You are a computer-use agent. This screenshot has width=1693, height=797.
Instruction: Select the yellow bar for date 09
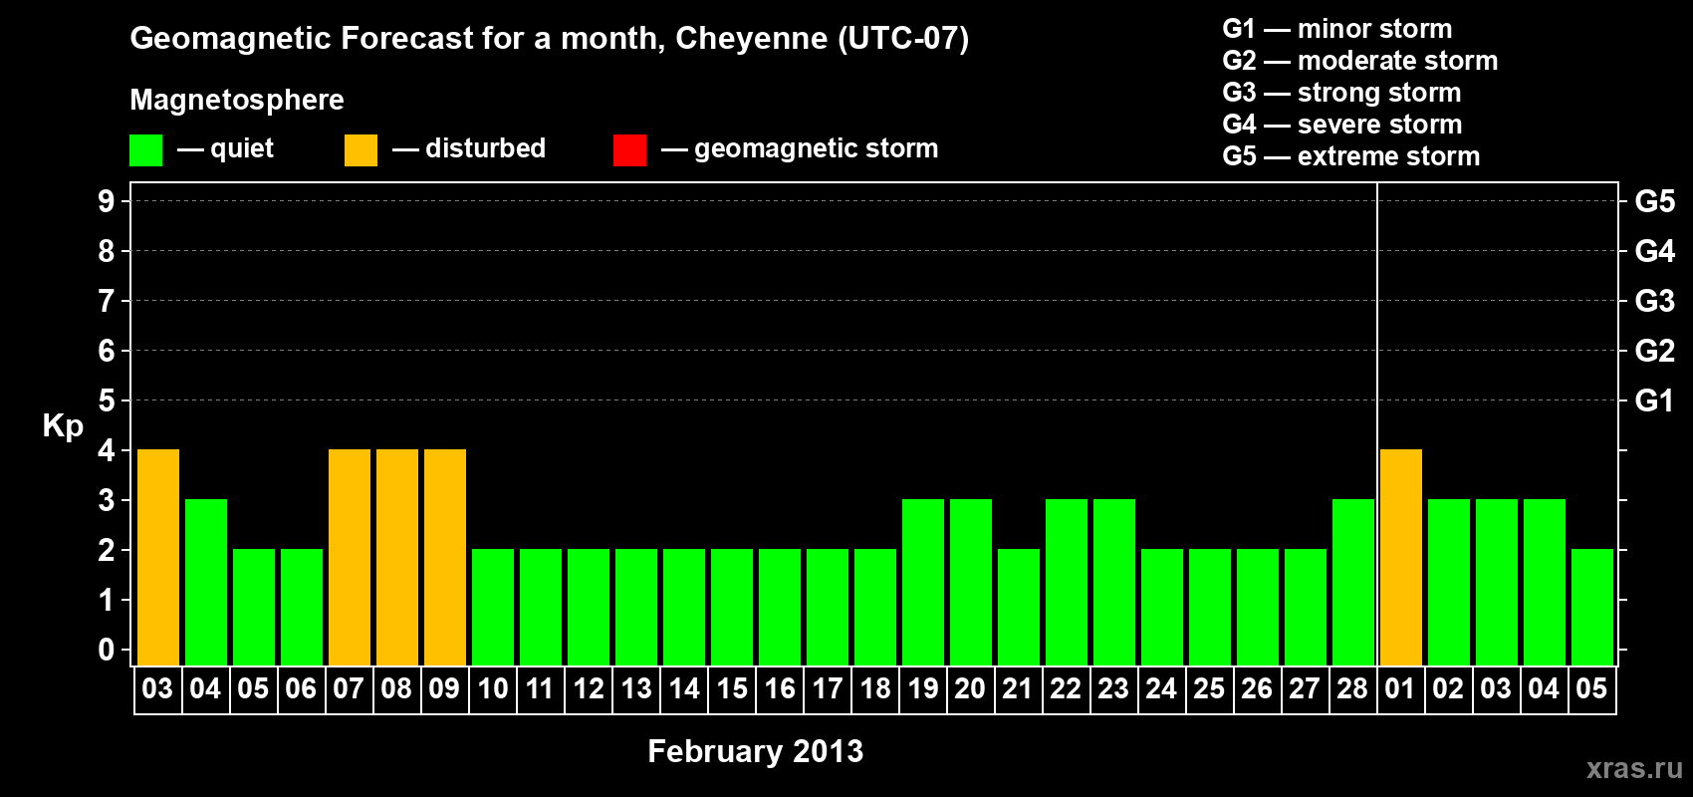coord(445,557)
